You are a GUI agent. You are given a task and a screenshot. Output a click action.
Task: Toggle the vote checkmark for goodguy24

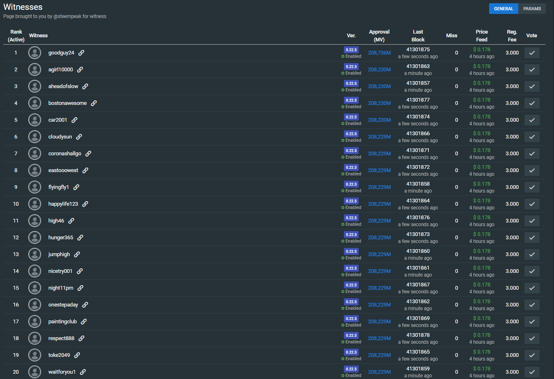[532, 53]
